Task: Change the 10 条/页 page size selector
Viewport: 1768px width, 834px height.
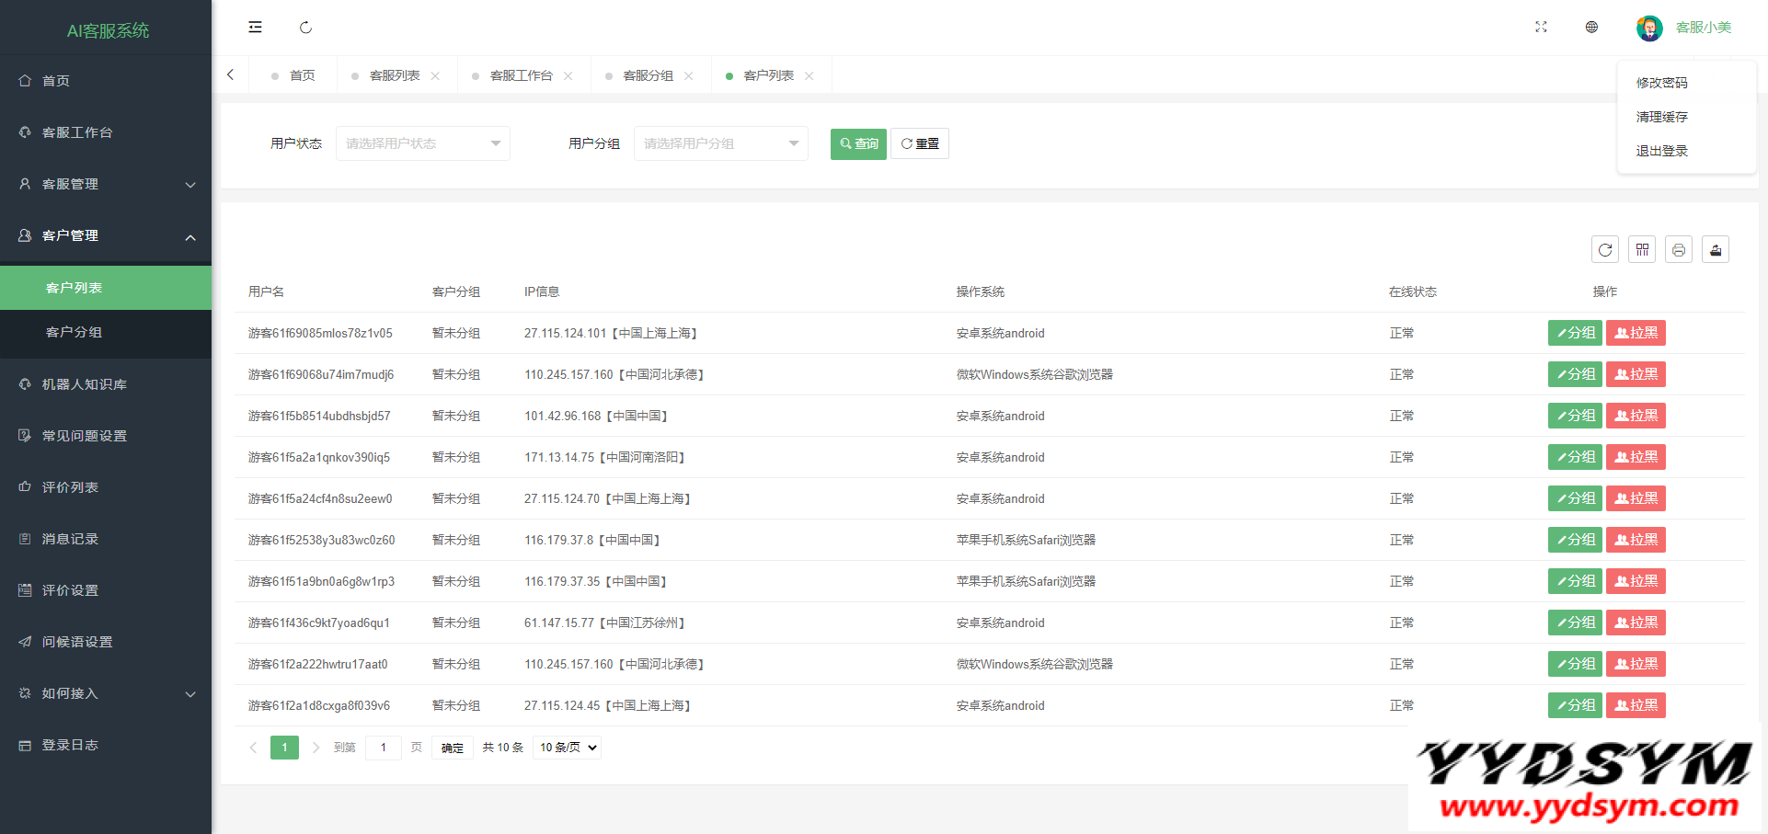Action: pos(568,748)
